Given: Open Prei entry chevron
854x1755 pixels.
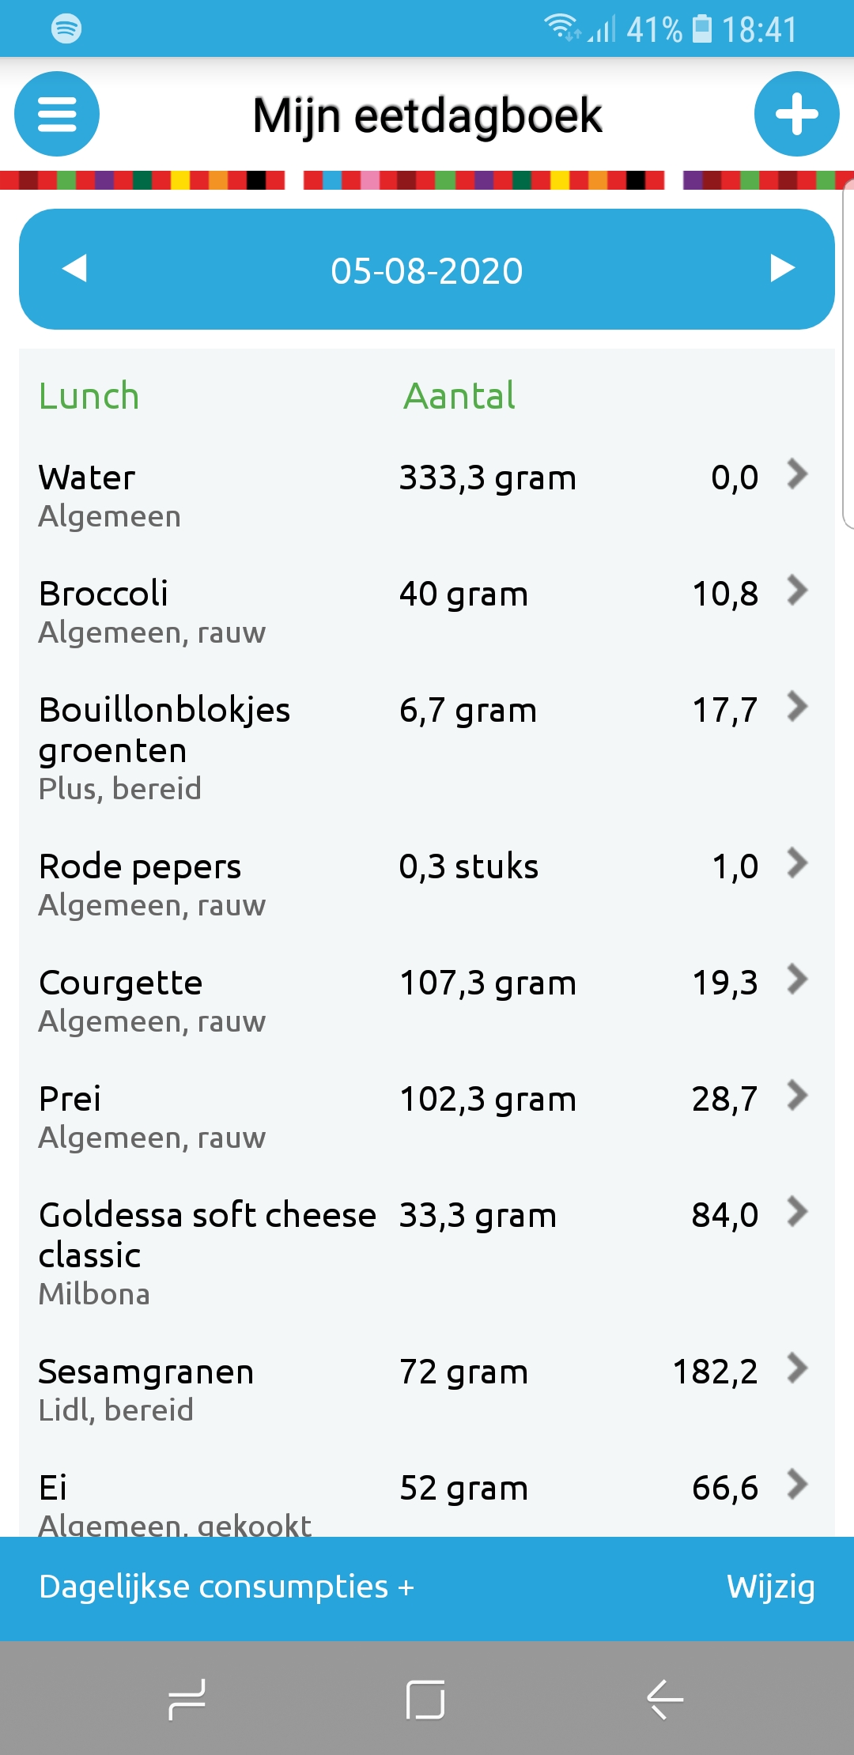Looking at the screenshot, I should (797, 1096).
